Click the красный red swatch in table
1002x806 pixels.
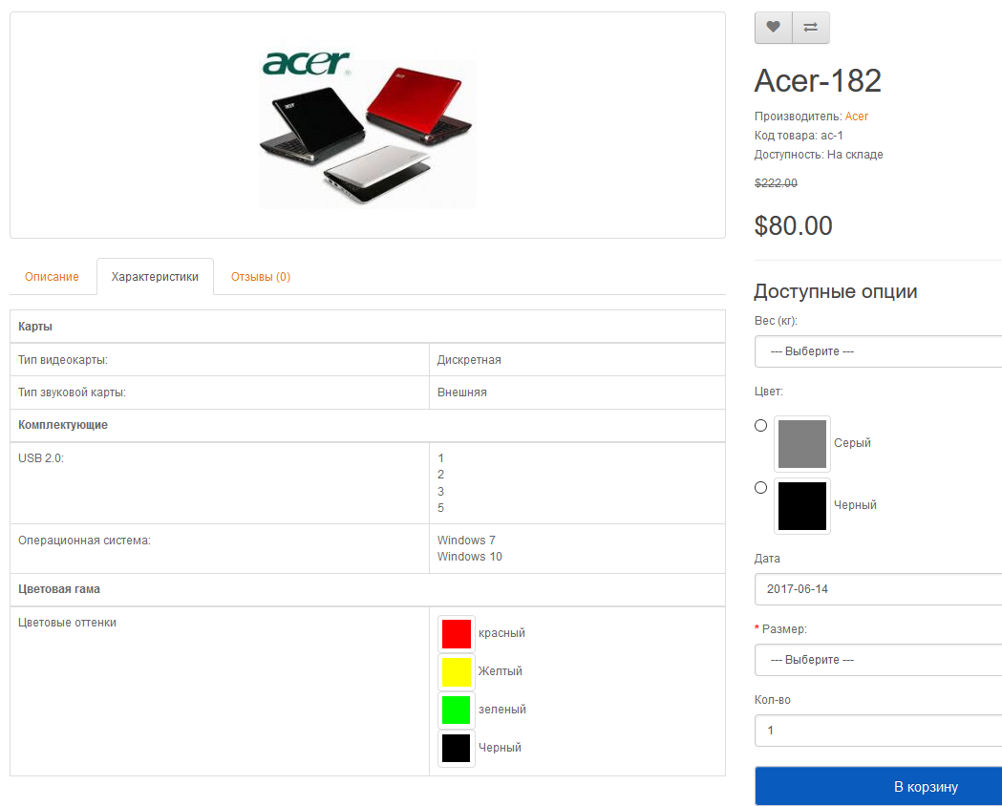coord(457,634)
